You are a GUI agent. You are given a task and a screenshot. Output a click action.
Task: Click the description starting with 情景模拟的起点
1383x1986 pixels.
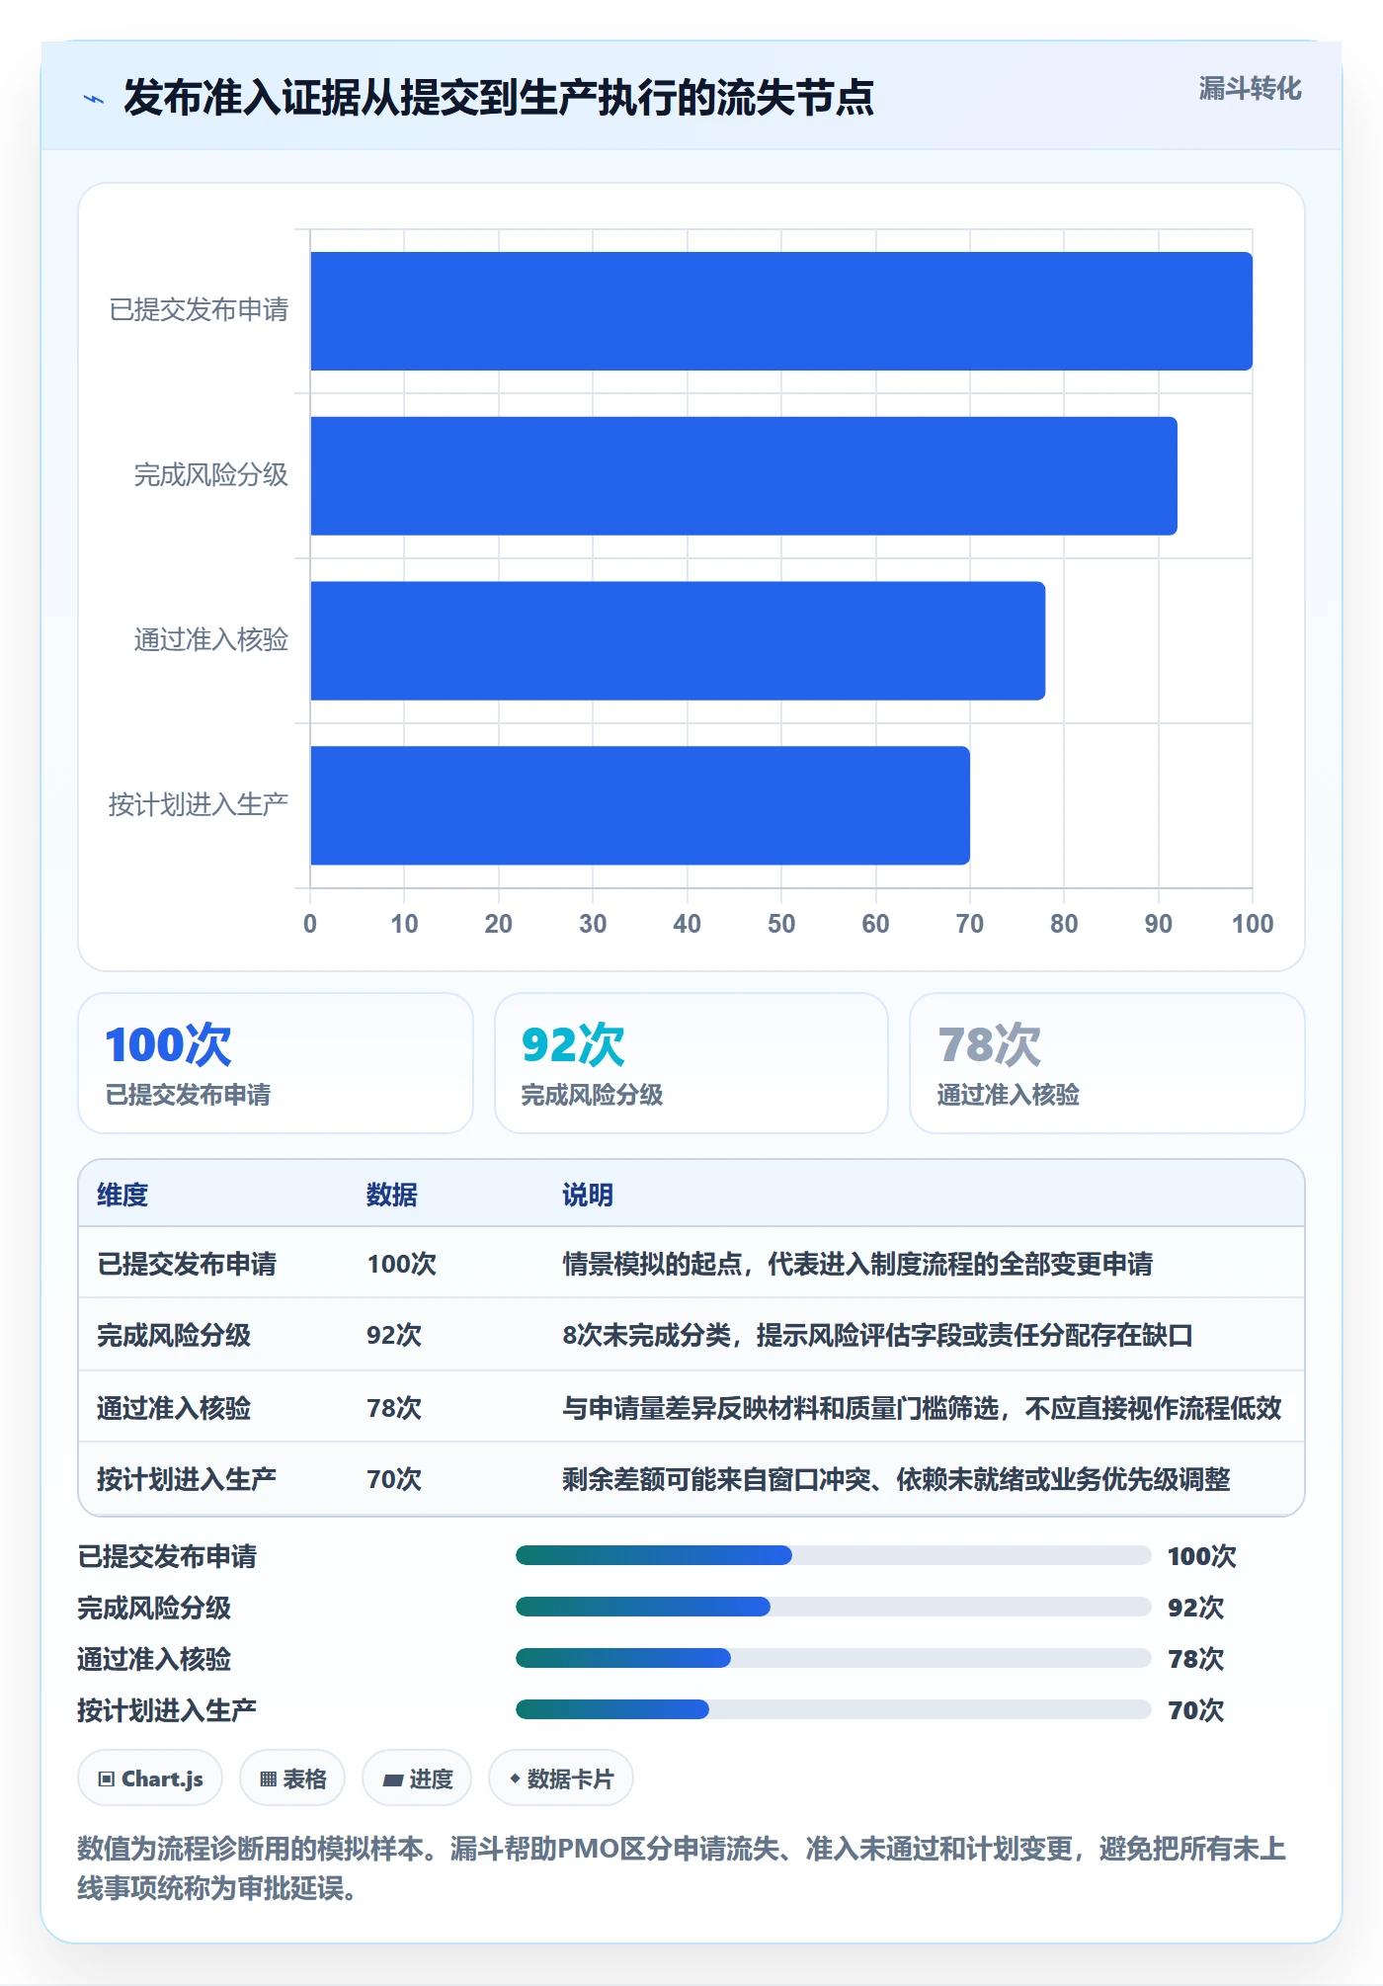coord(857,1264)
